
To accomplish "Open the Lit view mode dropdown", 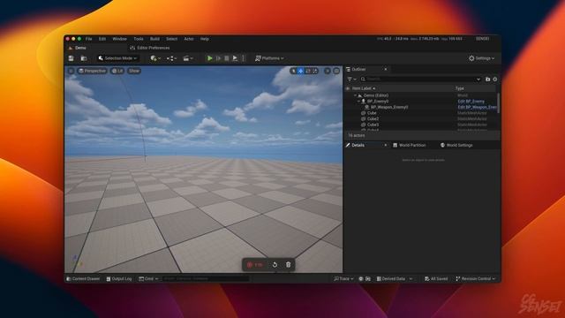I will (x=117, y=71).
